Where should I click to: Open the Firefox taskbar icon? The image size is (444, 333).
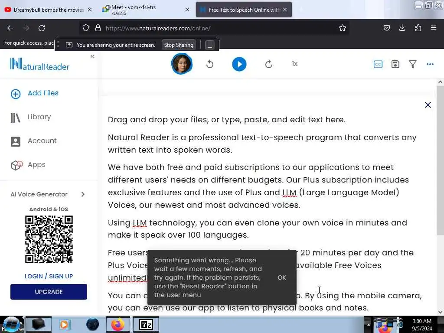pos(118,324)
